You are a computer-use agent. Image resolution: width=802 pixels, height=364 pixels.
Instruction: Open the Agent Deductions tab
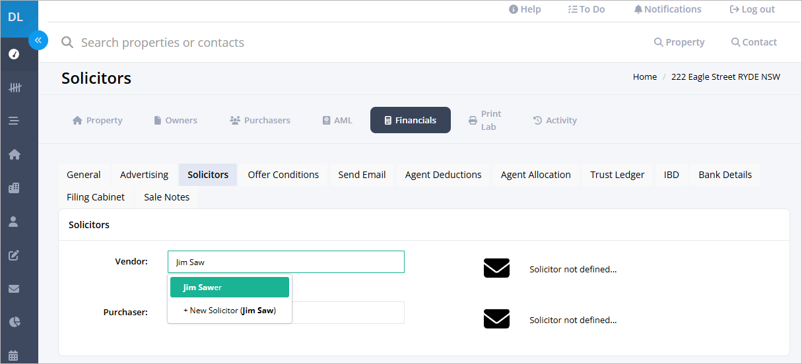tap(443, 175)
